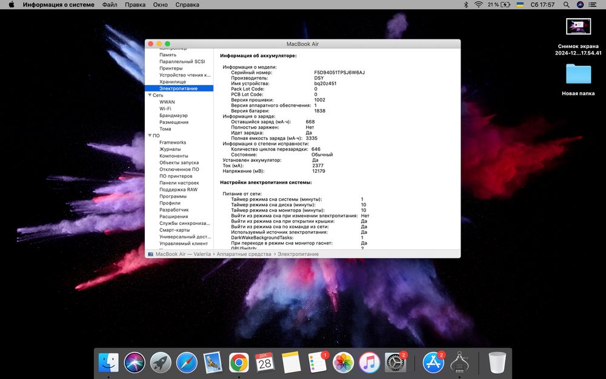Image resolution: width=606 pixels, height=379 pixels.
Task: Click System Information icon in Dock
Action: pyautogui.click(x=459, y=363)
